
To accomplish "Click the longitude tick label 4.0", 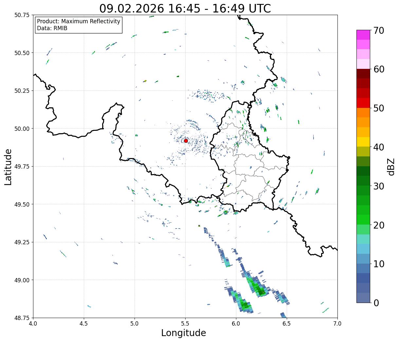I will pos(33,323).
